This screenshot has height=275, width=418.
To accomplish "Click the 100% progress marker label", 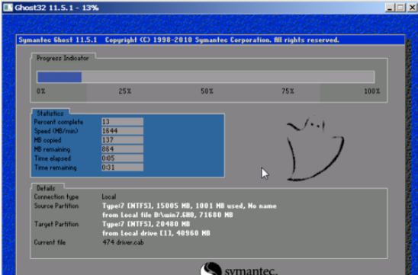I will 372,91.
